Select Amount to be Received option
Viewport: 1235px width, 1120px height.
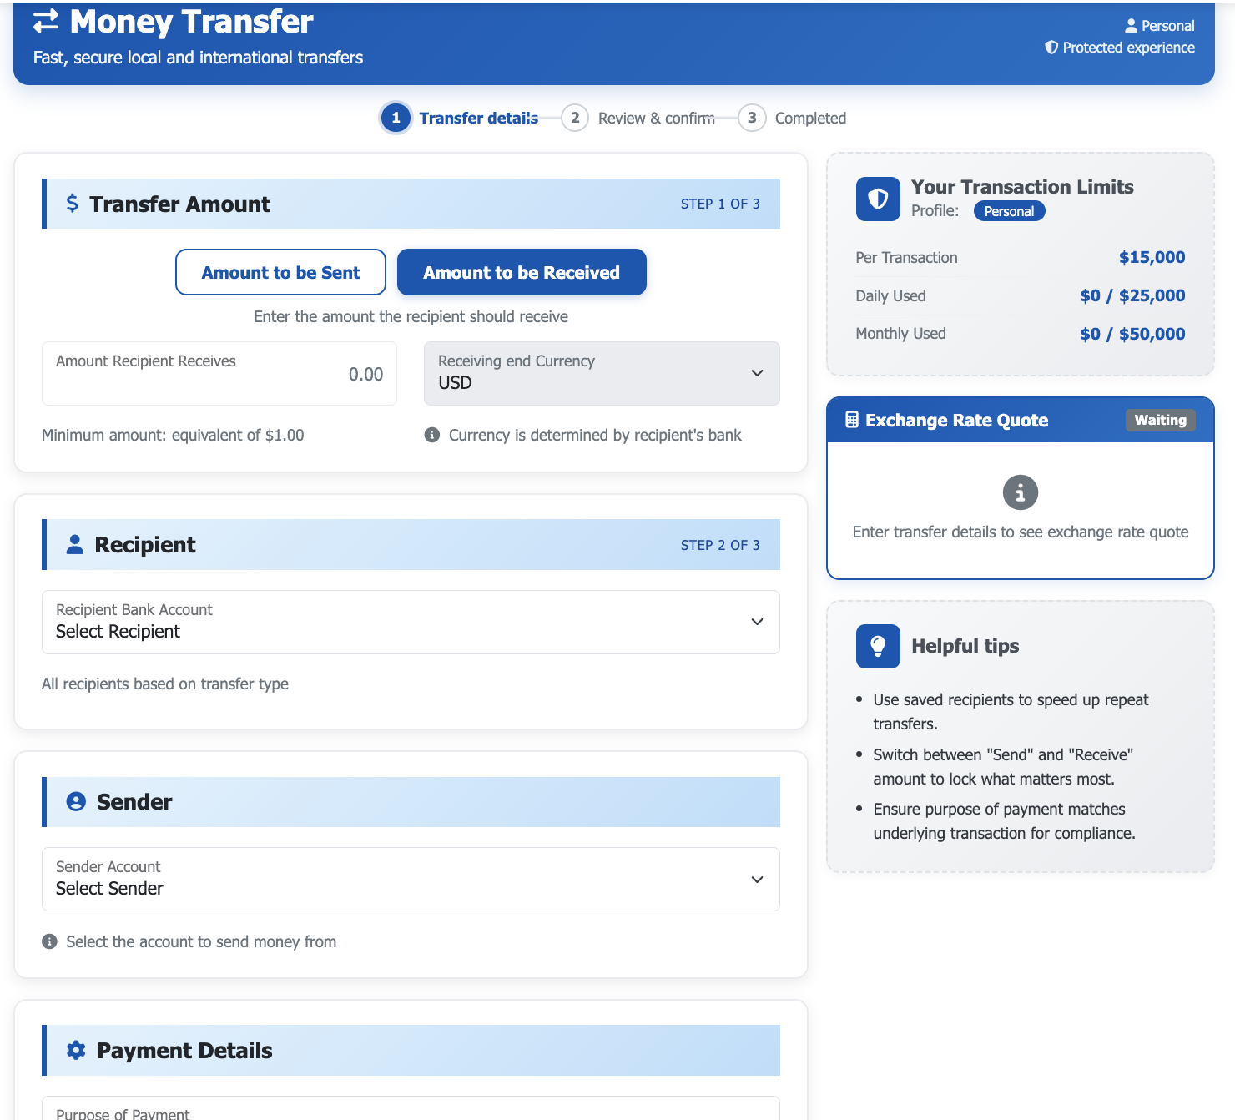522,272
